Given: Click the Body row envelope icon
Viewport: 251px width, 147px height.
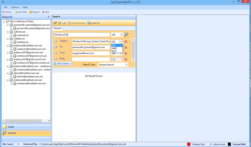Looking at the screenshot, I should tap(55, 59).
